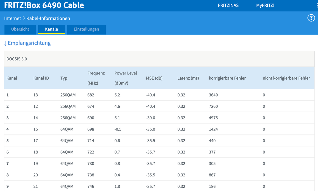Click the Typ column header
318x191 pixels.
click(x=64, y=78)
